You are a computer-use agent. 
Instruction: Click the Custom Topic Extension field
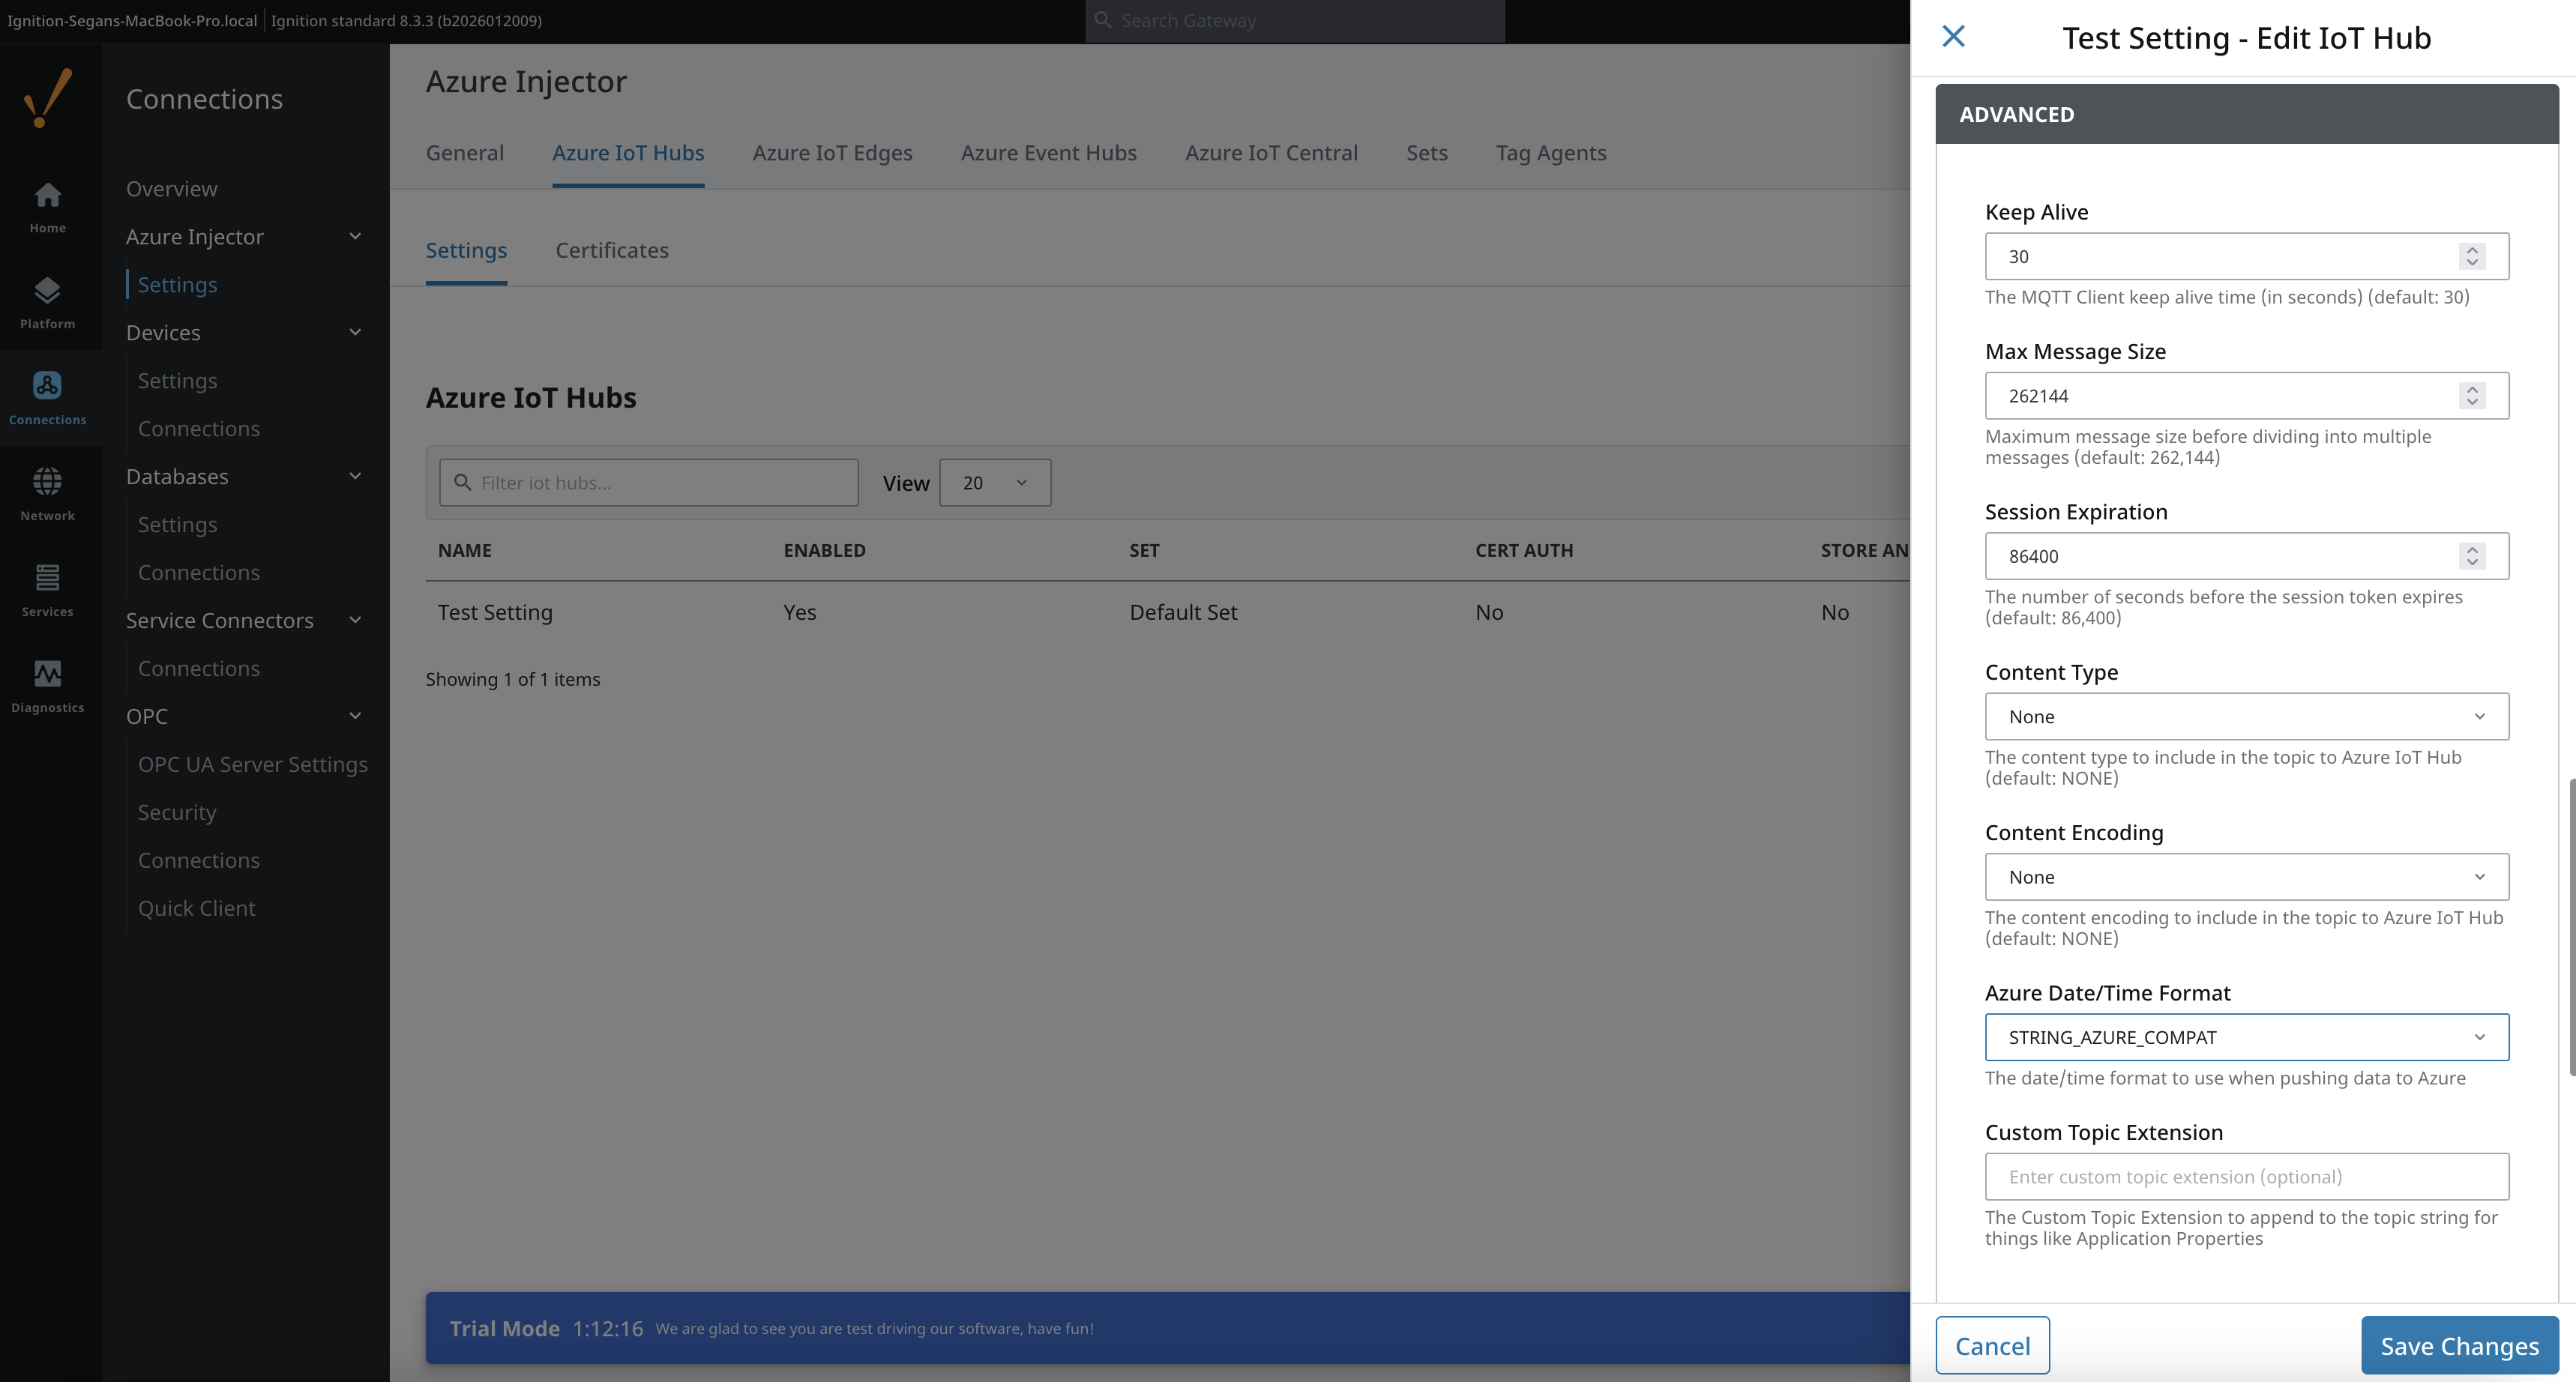(2246, 1177)
